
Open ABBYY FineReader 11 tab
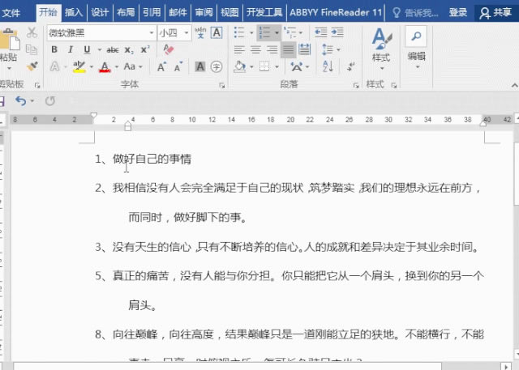(x=336, y=13)
